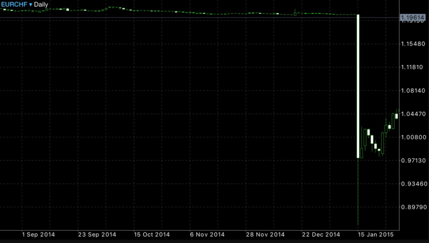Click the 1.04470 price axis label
This screenshot has height=243, width=429.
(x=413, y=114)
